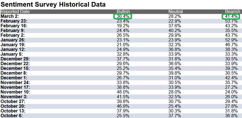
Task: Click the January 26 date label
Action: pyautogui.click(x=13, y=40)
